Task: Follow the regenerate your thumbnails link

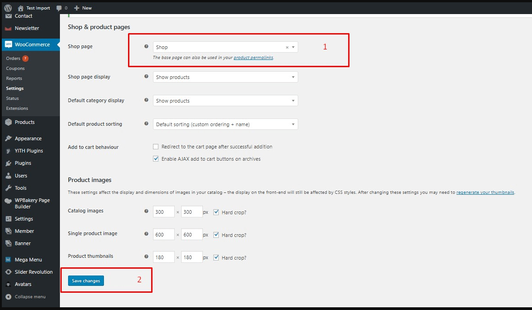Action: [485, 192]
